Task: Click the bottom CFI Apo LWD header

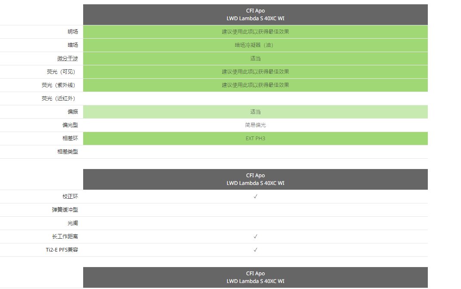Action: point(255,277)
